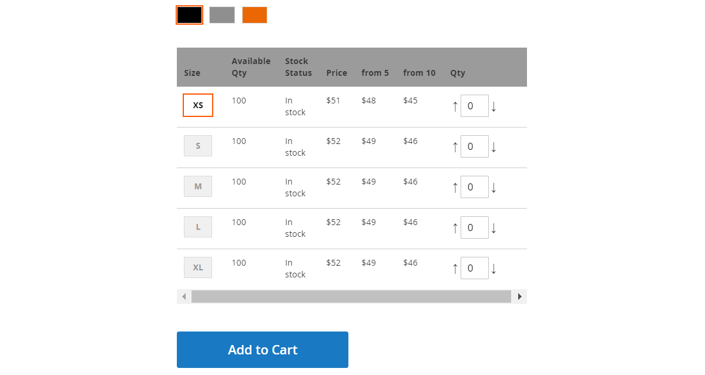Pick the gray color swatch
Screen dimensions: 705x375
[222, 15]
